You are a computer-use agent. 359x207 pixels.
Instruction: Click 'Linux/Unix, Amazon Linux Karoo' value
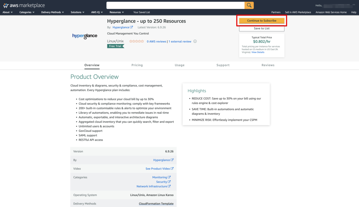(152, 195)
